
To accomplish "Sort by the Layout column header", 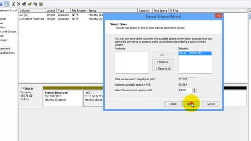I will 51,11.
